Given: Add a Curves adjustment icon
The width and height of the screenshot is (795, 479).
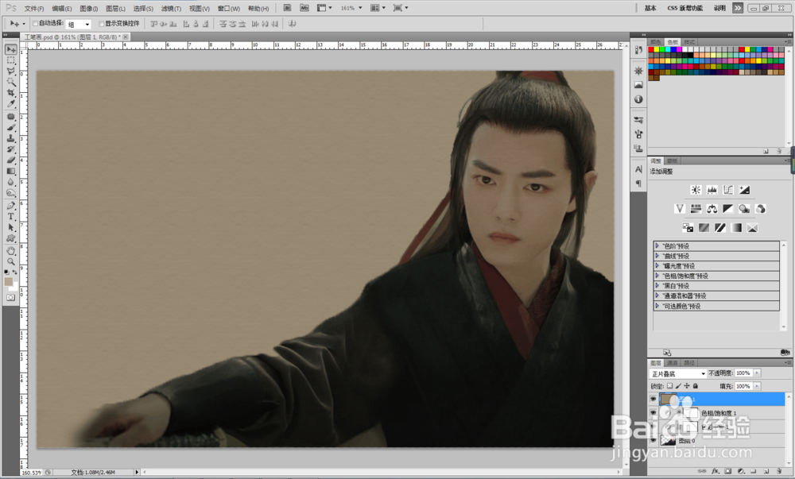Looking at the screenshot, I should [x=728, y=190].
